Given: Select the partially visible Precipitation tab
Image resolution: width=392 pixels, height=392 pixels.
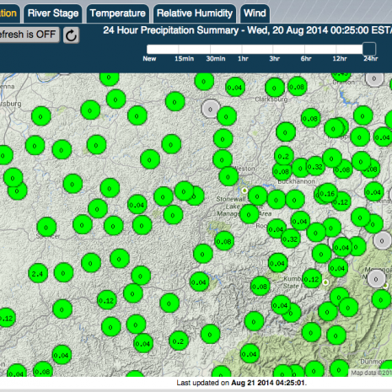Looking at the screenshot, I should [x=9, y=13].
